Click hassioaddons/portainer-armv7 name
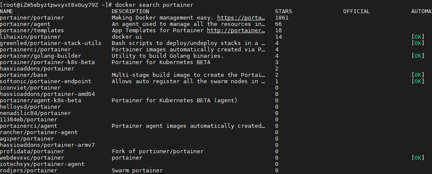Viewport: 432px width, 174px height. tap(47, 145)
